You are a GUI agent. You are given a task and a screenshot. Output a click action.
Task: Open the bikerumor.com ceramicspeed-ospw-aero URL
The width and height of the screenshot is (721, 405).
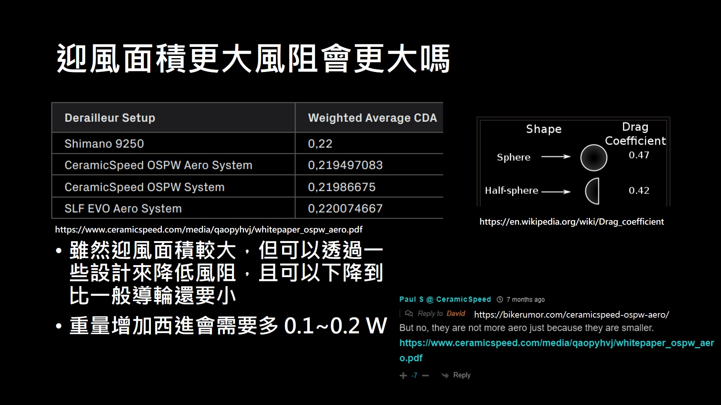571,315
